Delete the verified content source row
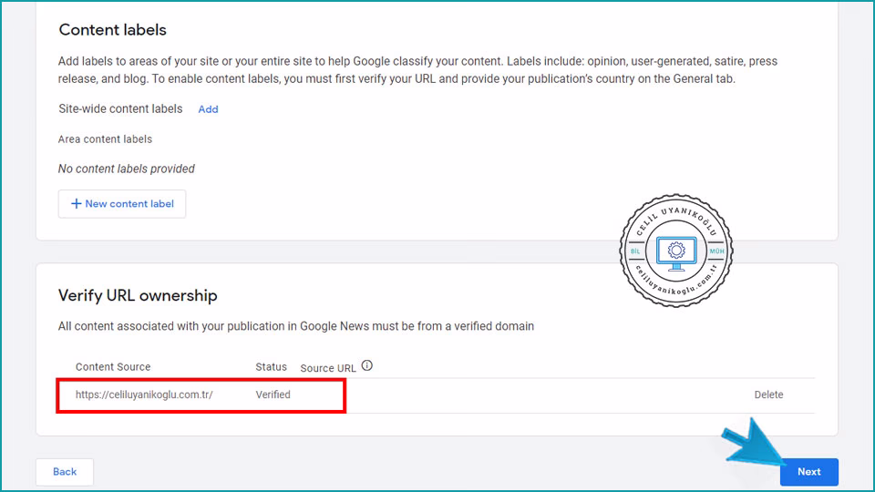The width and height of the screenshot is (875, 492). [x=768, y=395]
